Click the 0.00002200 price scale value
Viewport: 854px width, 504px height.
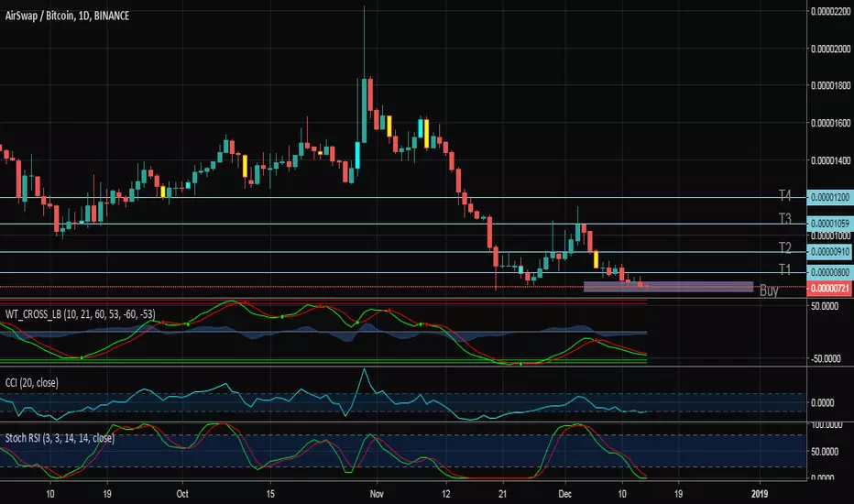pos(830,11)
